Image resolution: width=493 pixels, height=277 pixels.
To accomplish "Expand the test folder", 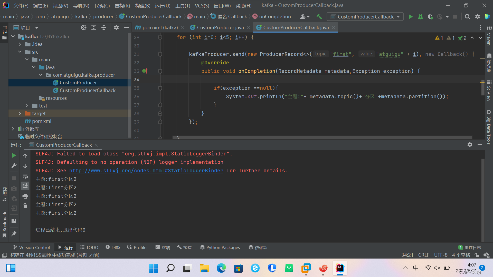I will tap(27, 106).
